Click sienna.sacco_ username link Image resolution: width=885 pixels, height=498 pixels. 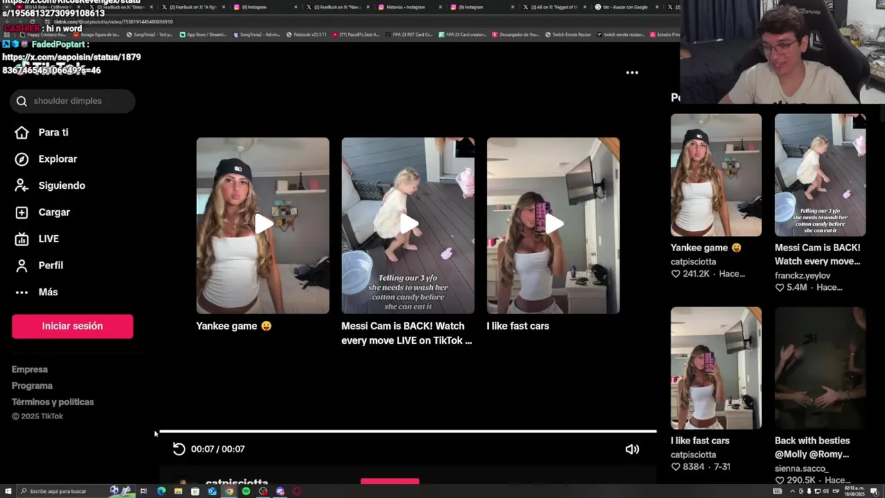click(801, 468)
